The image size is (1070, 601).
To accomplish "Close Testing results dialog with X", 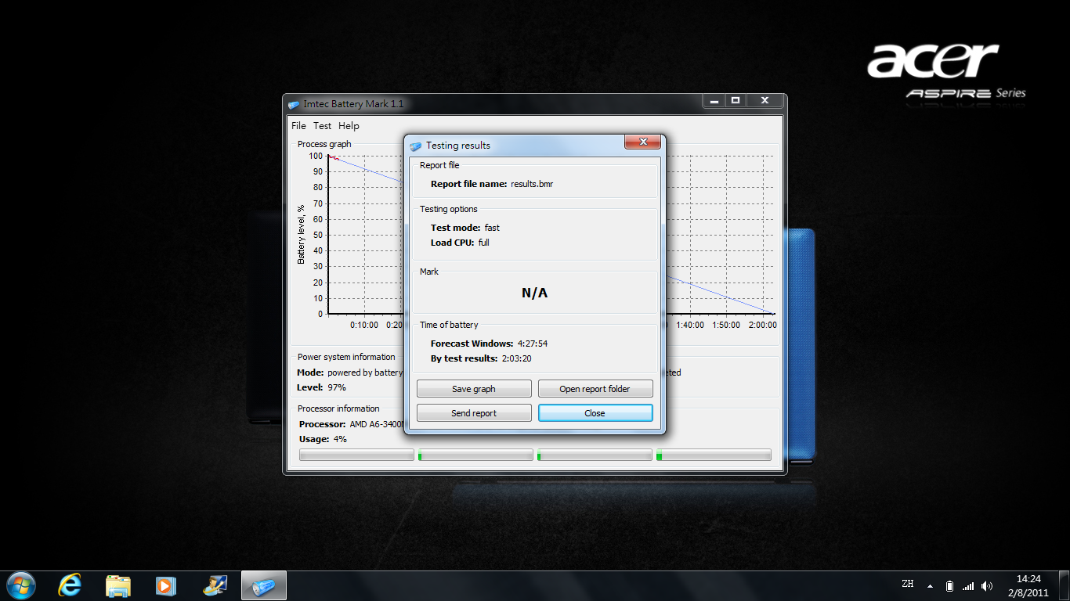I will (643, 142).
